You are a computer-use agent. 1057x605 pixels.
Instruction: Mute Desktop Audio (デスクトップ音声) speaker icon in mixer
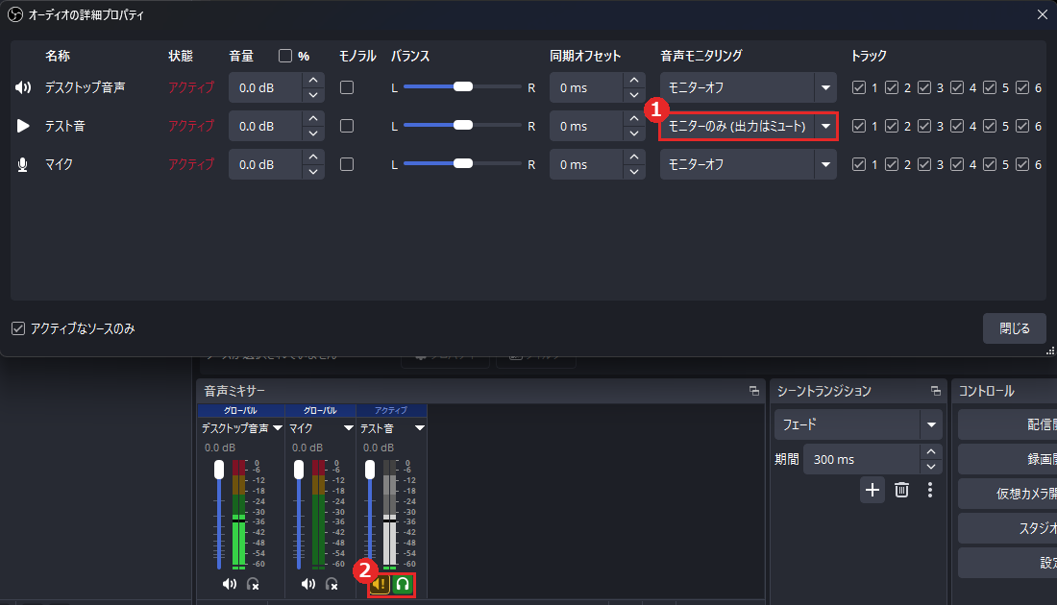[230, 584]
